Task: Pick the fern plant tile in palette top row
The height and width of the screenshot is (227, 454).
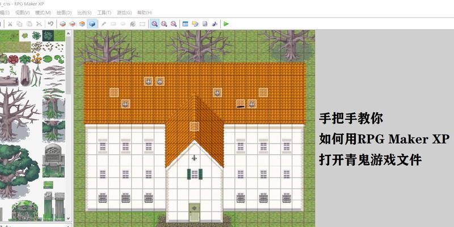Action: click(36, 36)
